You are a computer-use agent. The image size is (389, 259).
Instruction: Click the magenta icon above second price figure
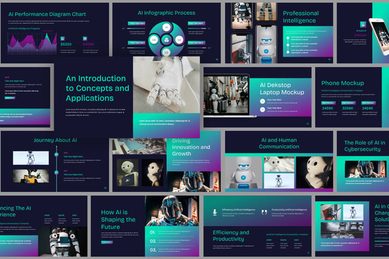pyautogui.click(x=85, y=39)
